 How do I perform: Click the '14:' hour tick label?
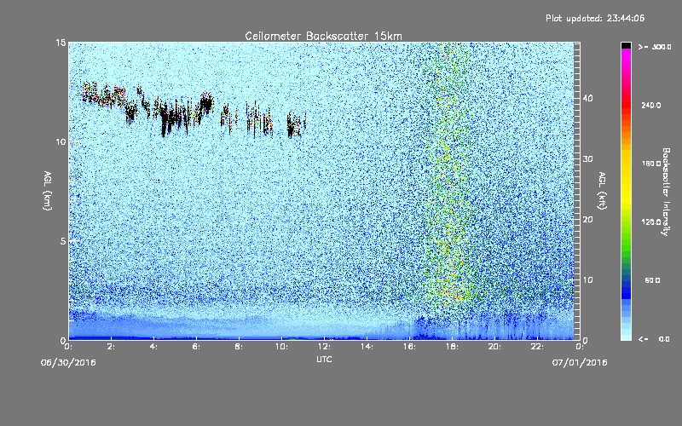(x=367, y=347)
